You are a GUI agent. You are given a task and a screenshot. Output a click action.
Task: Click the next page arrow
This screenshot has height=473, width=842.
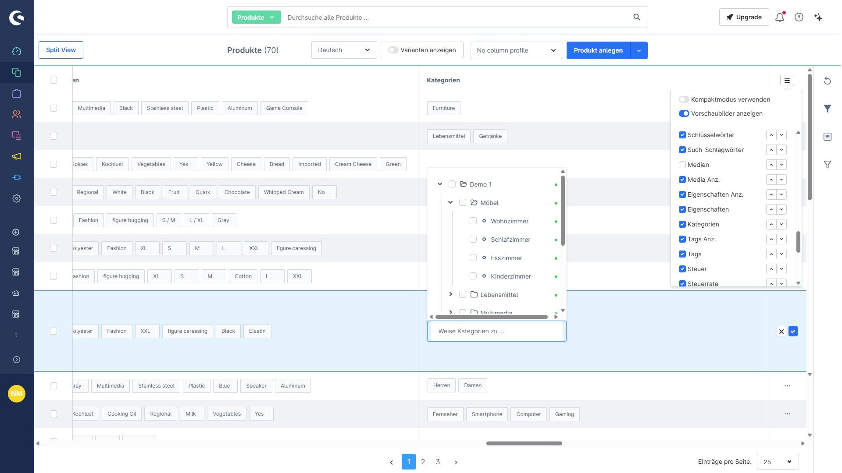[456, 462]
